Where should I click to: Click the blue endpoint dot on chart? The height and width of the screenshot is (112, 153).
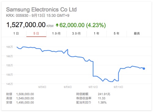[x=144, y=69]
